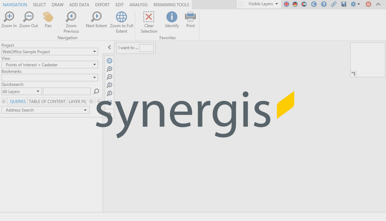Open the settings gear menu
Viewport: 386px width, 221px height.
tap(355, 4)
